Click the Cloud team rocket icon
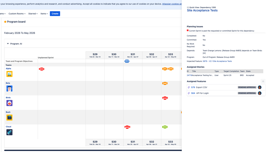This screenshot has width=267, height=152. 9,132
